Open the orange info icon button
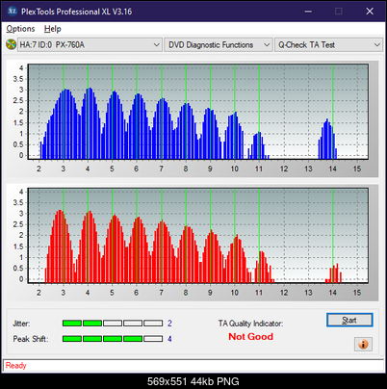The image size is (387, 389). (363, 344)
